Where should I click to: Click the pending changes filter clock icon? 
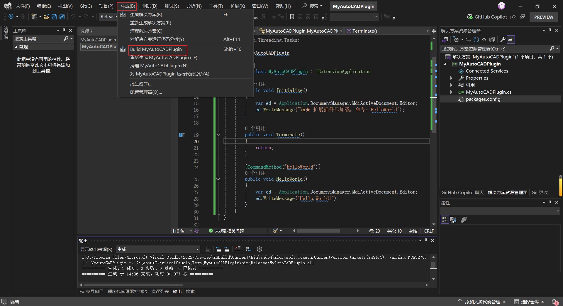coord(456,40)
